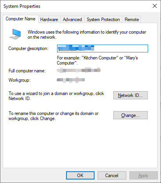
Task: Click the Workgroup label text
Action: click(x=20, y=80)
